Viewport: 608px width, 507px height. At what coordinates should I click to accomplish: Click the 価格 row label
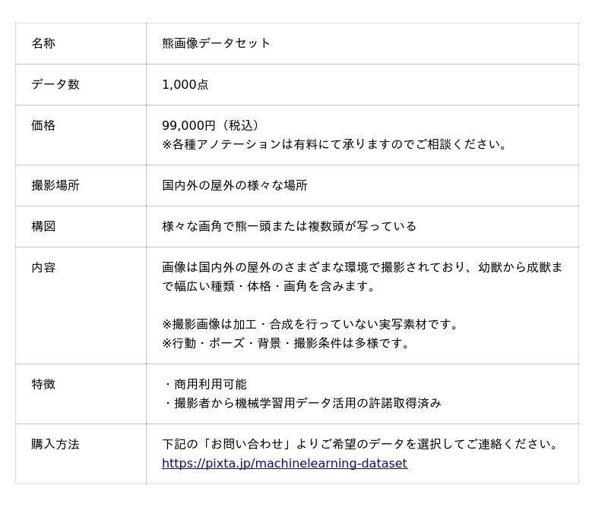point(43,125)
